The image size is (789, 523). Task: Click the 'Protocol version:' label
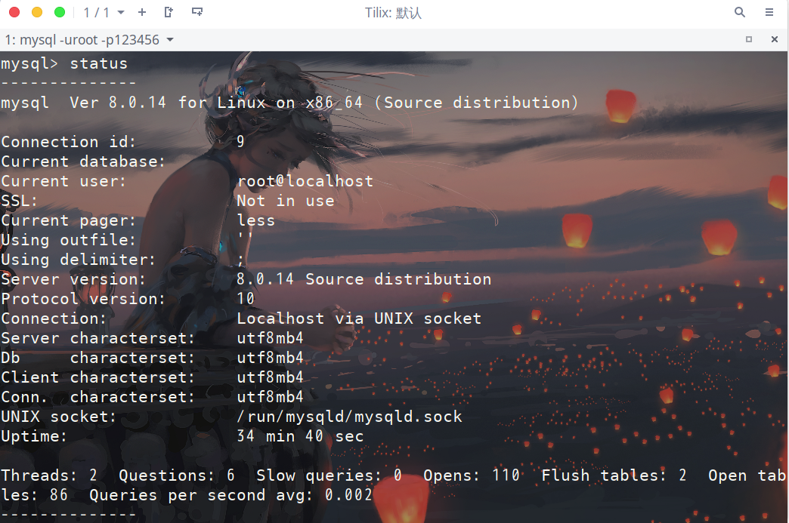coord(83,298)
